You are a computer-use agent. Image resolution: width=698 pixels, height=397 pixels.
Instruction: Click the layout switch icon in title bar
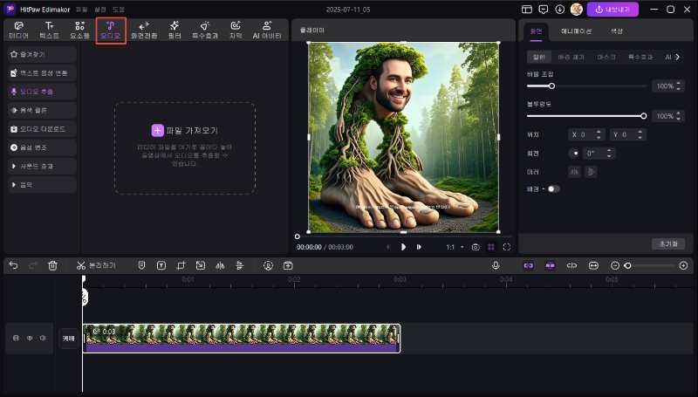pos(527,10)
